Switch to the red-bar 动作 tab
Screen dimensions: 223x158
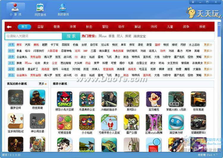121,27
